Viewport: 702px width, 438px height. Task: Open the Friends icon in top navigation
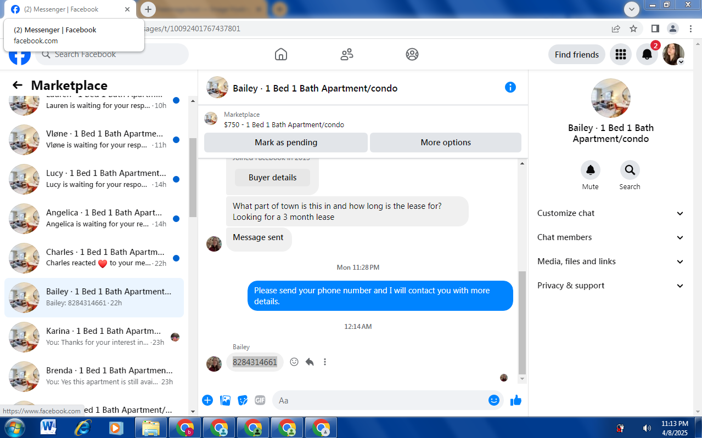[x=347, y=54]
